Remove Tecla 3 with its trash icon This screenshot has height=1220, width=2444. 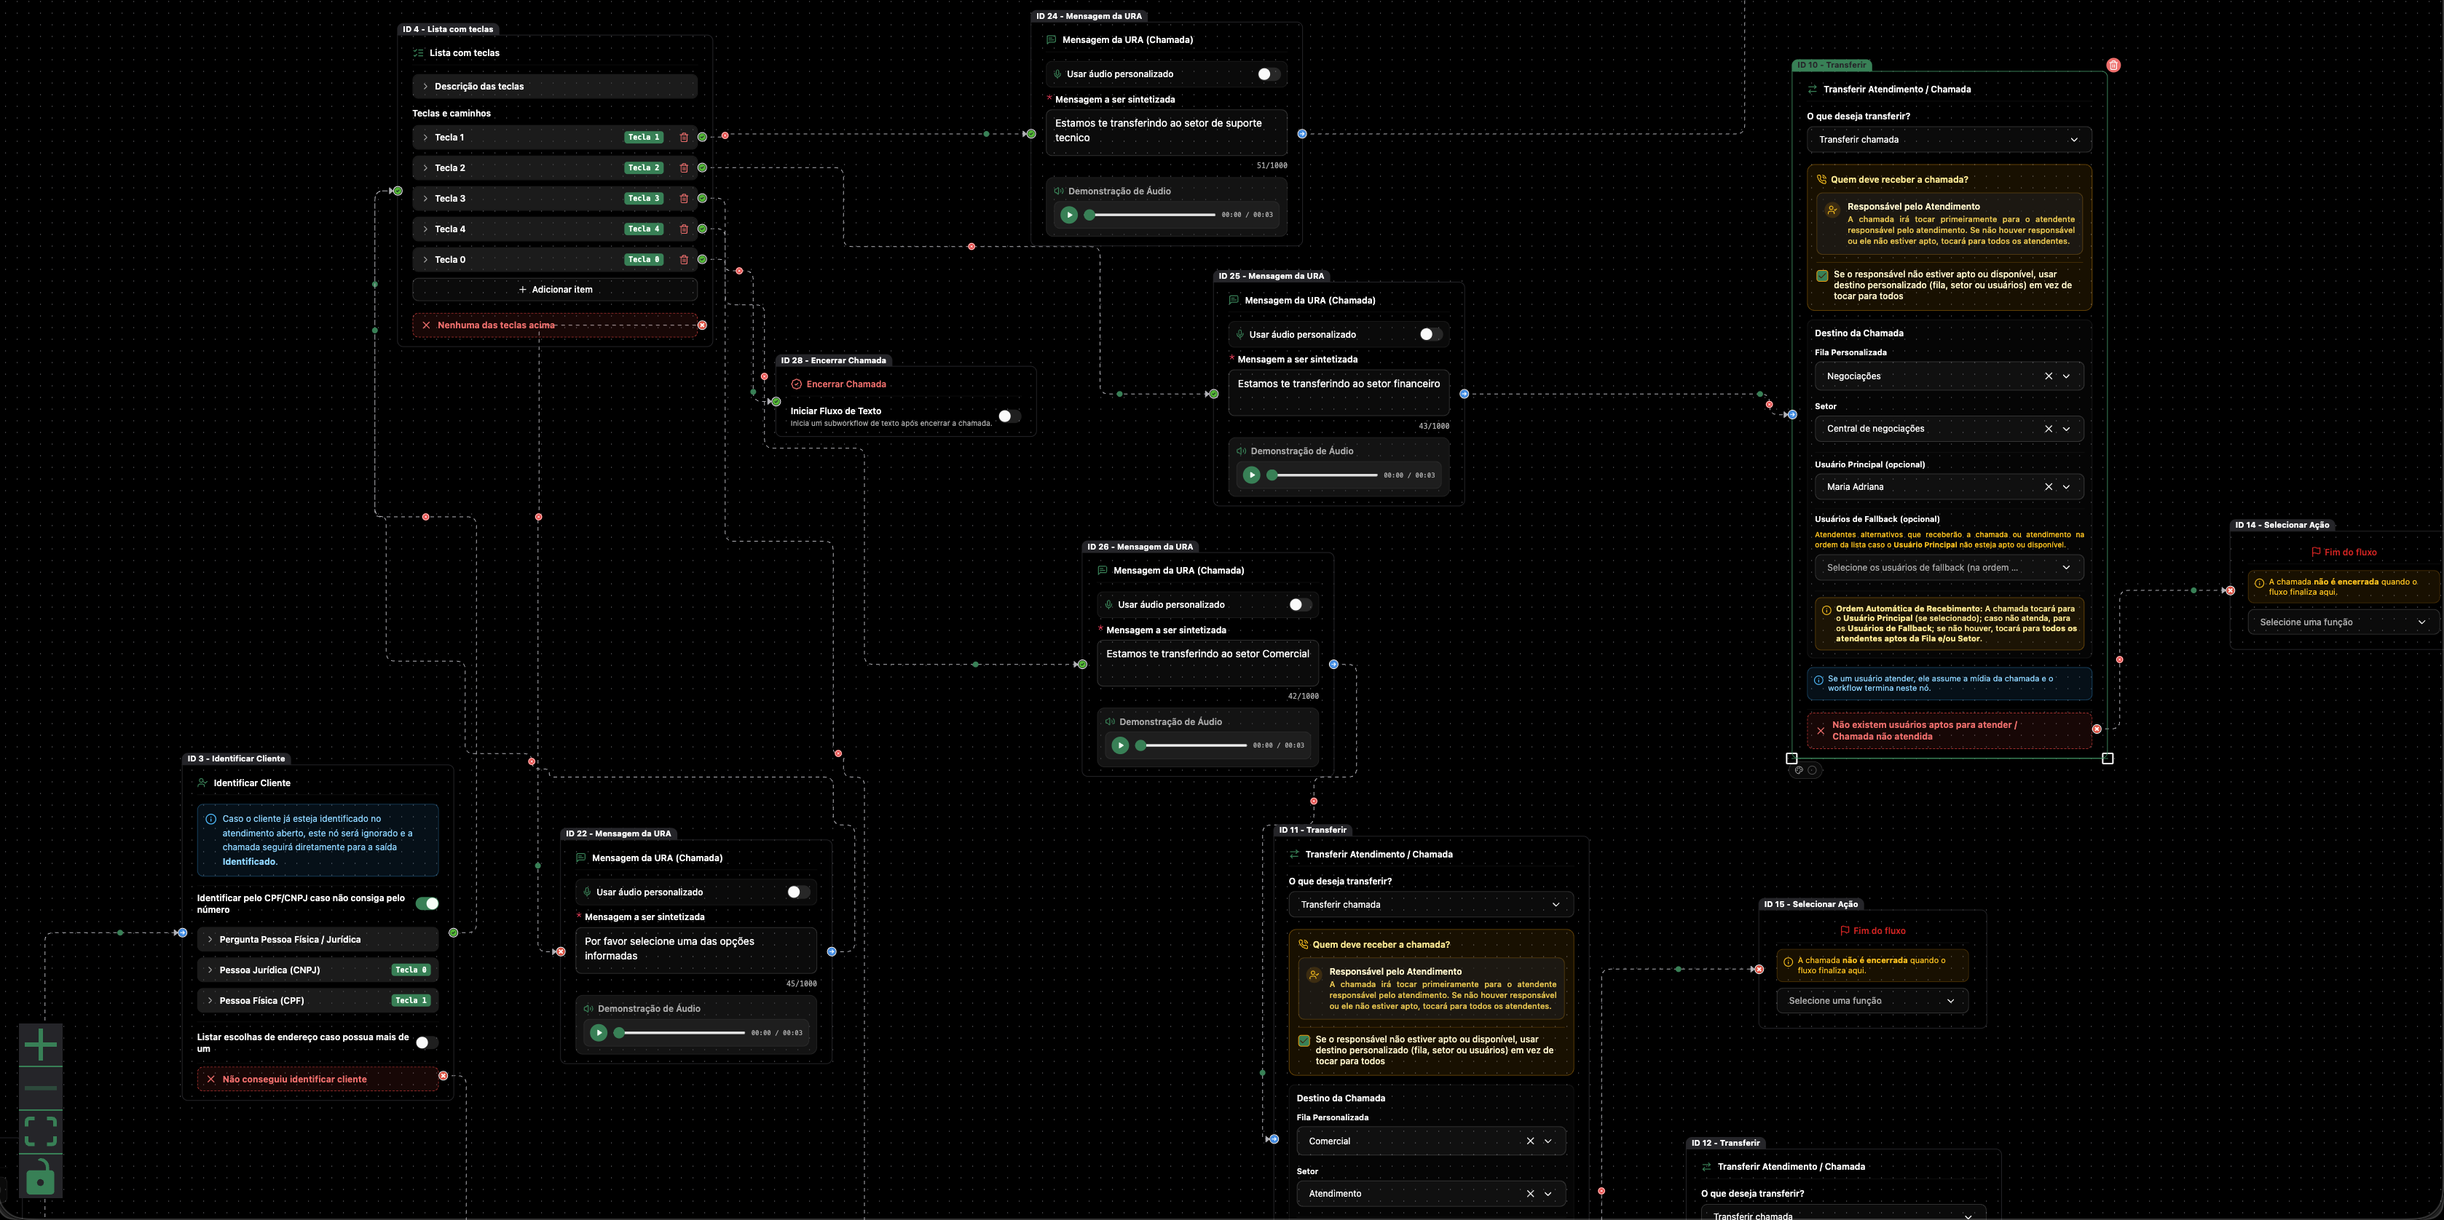pos(684,198)
